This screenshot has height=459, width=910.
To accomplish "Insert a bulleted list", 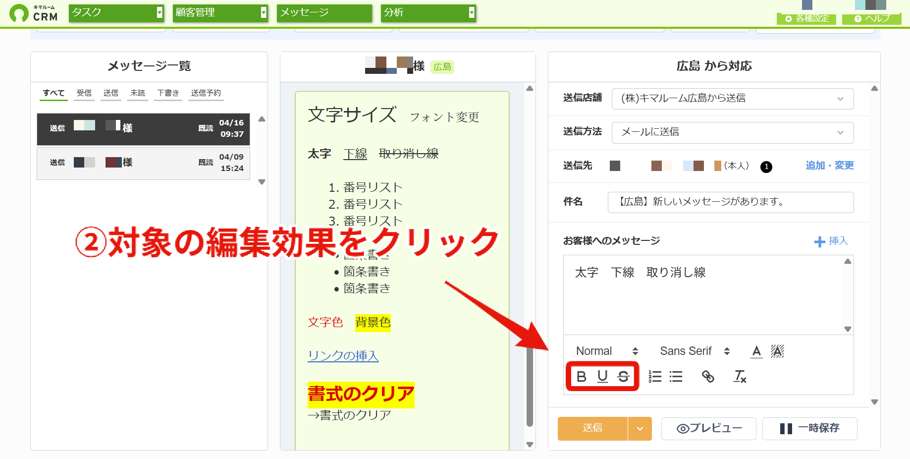I will click(676, 377).
